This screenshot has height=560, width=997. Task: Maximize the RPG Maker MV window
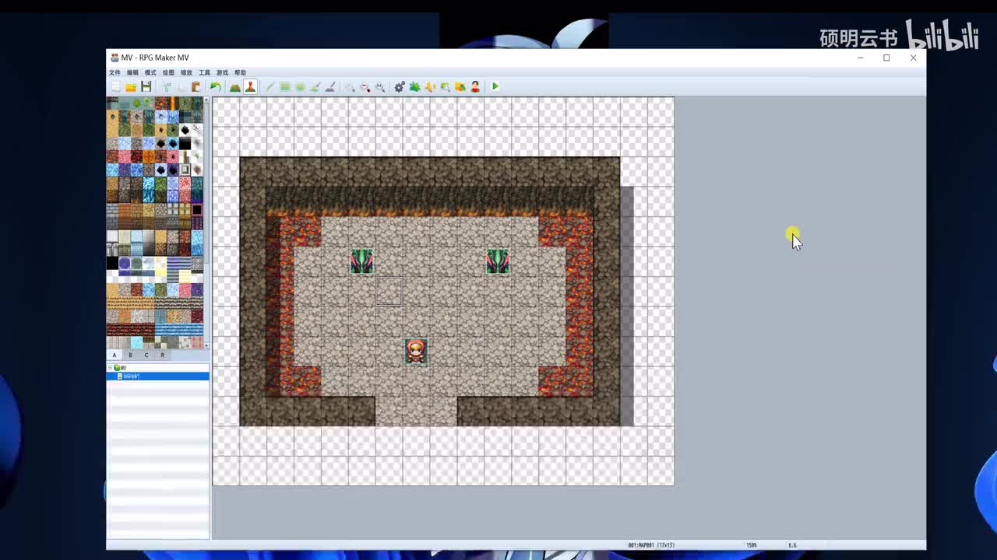(886, 58)
